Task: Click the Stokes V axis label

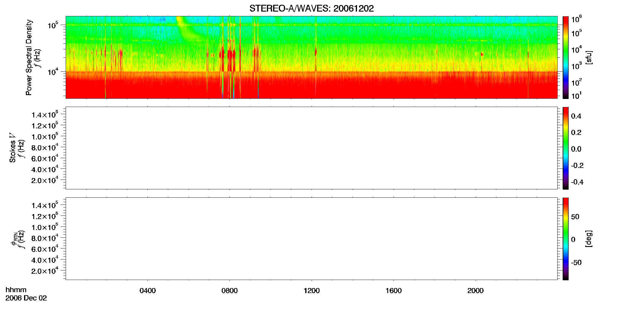Action: (12, 148)
